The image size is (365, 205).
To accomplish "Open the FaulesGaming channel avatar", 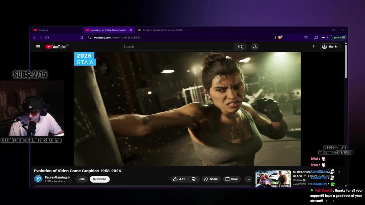I will 38,179.
